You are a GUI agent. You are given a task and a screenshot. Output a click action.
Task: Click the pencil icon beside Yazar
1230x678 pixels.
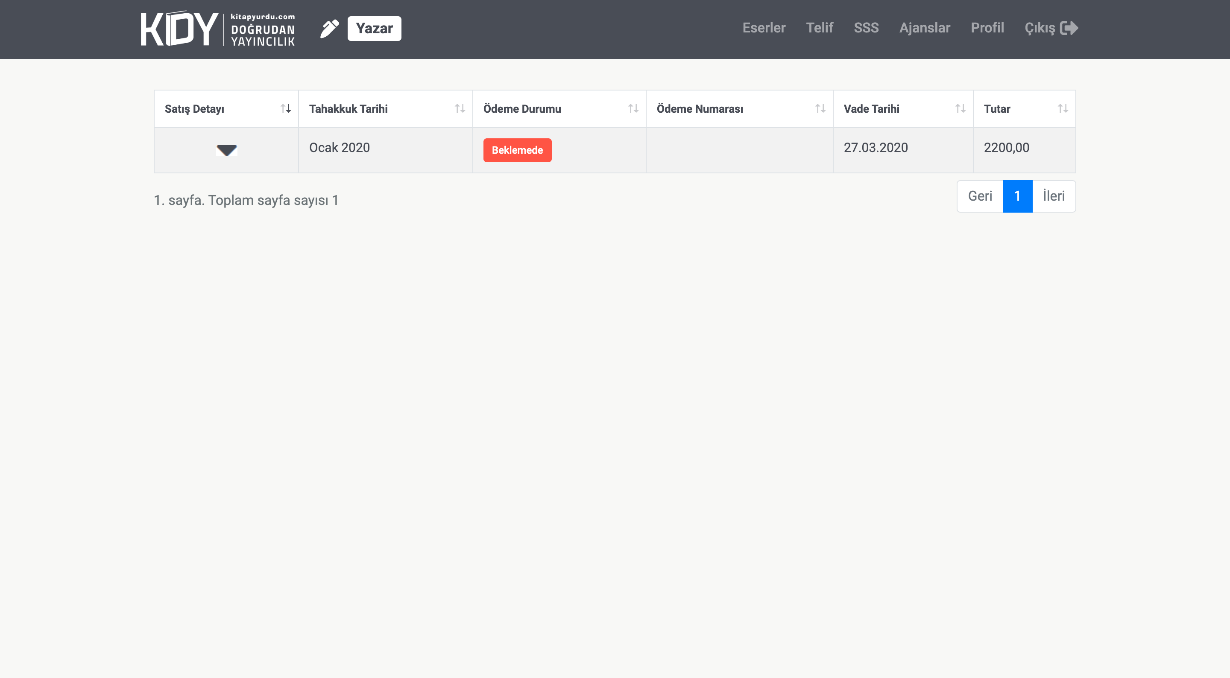point(329,29)
